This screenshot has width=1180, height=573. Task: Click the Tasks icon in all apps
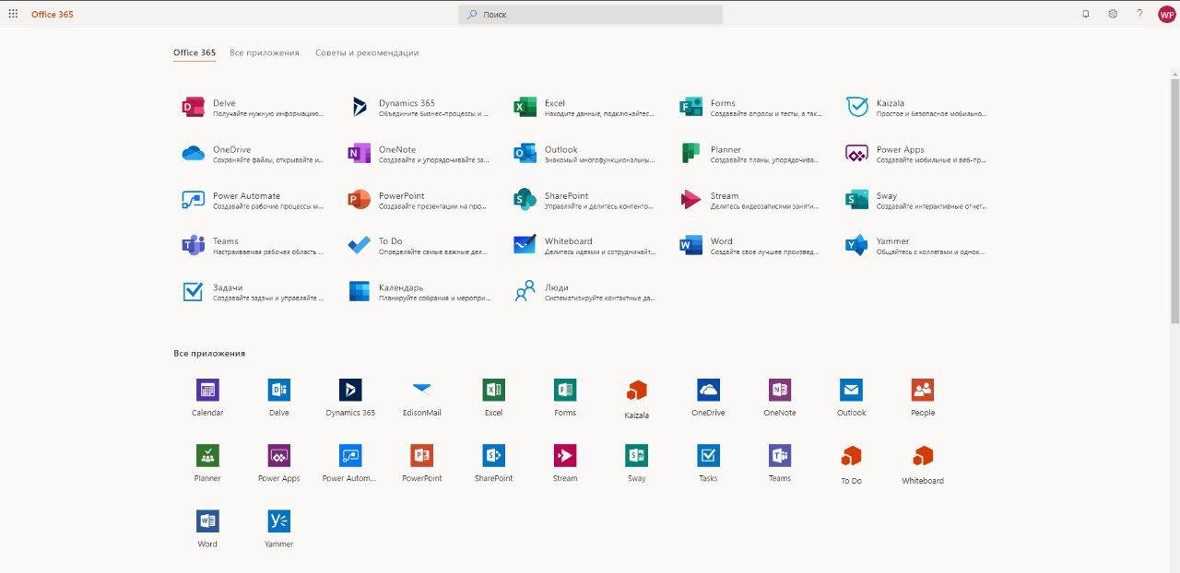click(x=708, y=455)
